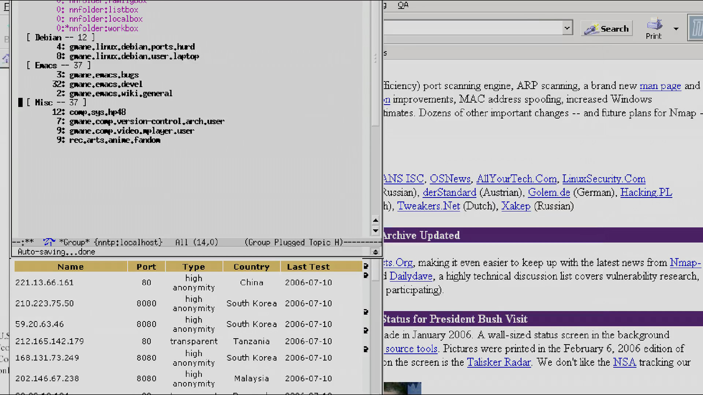Viewport: 703px width, 395px height.
Task: Click the Country column header
Action: [252, 267]
